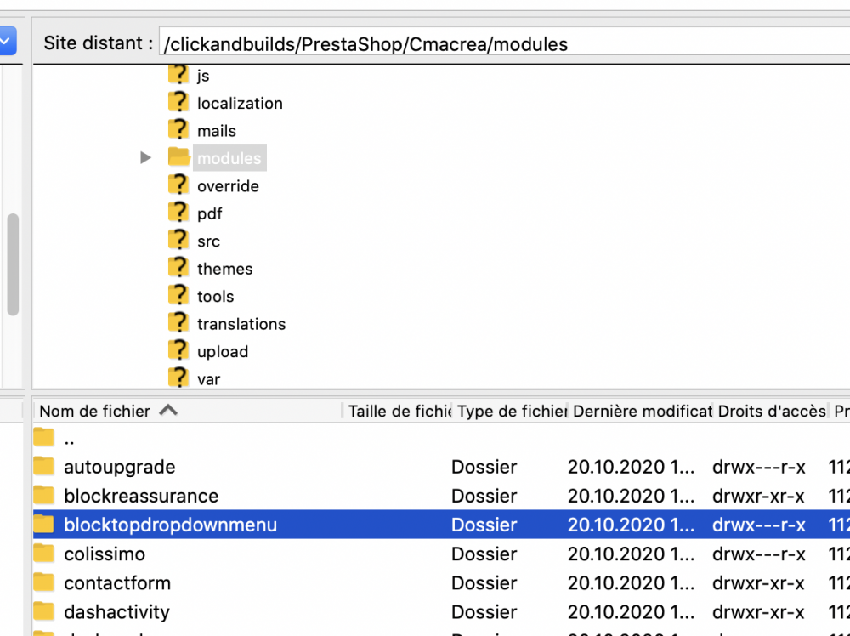Sort by Dernière modification column header
The image size is (850, 636).
(641, 411)
